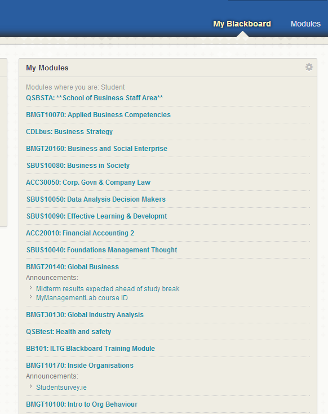
Task: Open the Modules tab
Action: (x=305, y=24)
